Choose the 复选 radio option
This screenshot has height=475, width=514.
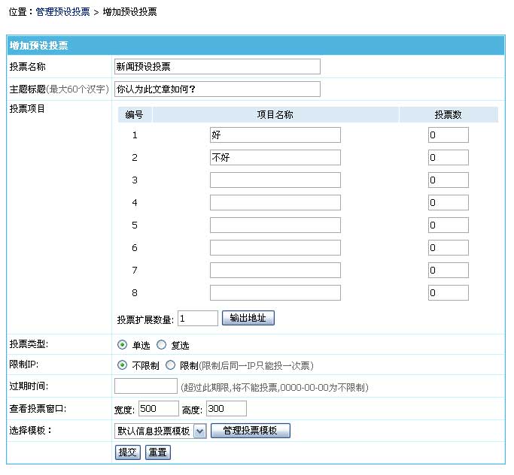[x=161, y=345]
